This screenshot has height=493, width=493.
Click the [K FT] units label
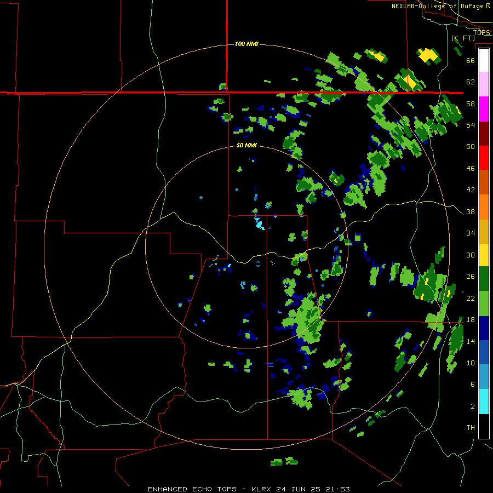click(x=463, y=38)
